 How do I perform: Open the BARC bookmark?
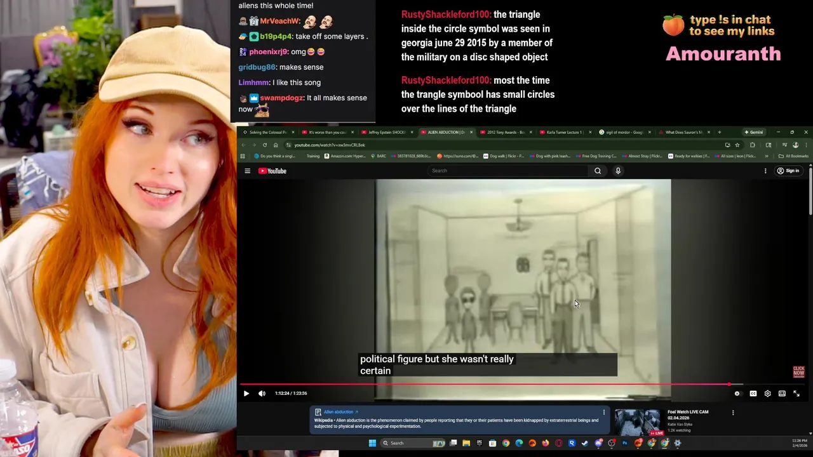(x=379, y=156)
